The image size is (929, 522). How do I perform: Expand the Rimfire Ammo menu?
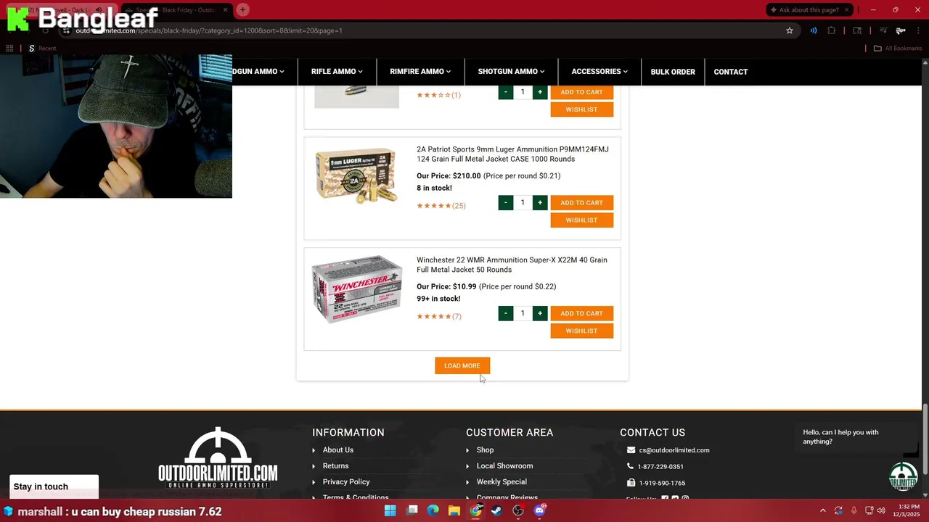pyautogui.click(x=420, y=72)
